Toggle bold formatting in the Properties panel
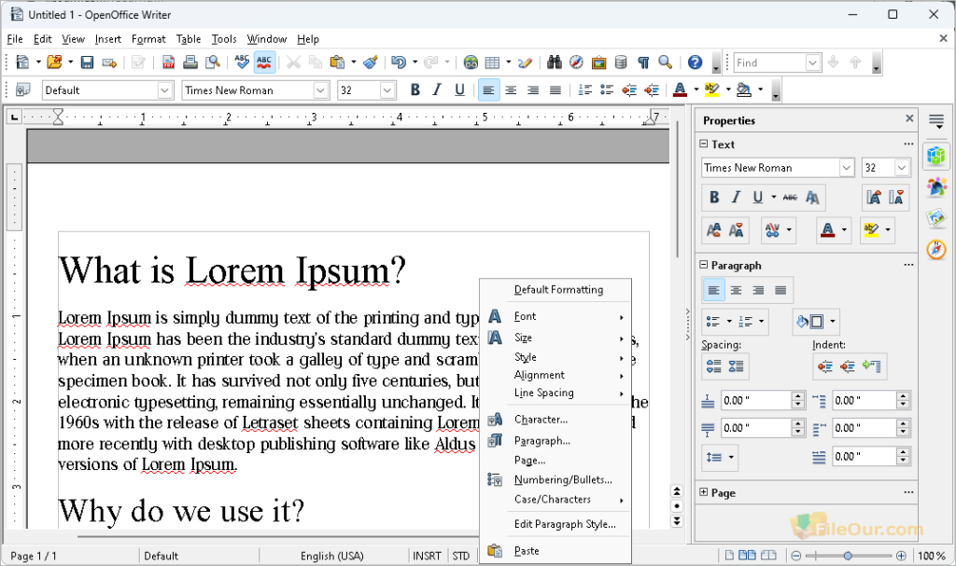This screenshot has height=566, width=956. coord(715,198)
